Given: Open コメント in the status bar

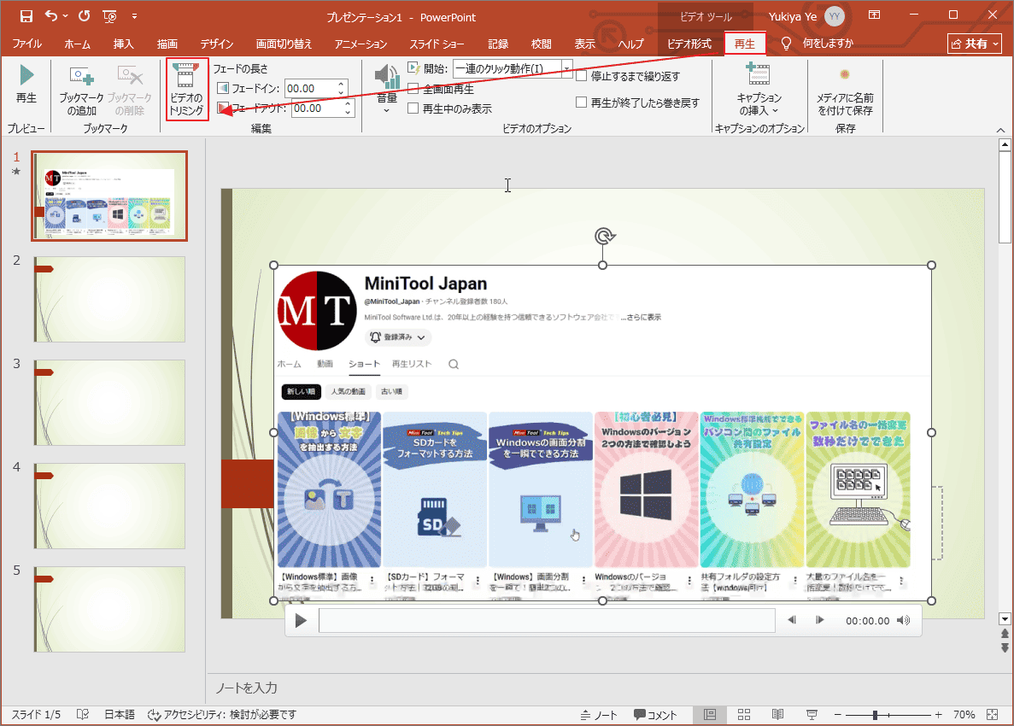Looking at the screenshot, I should (x=655, y=715).
